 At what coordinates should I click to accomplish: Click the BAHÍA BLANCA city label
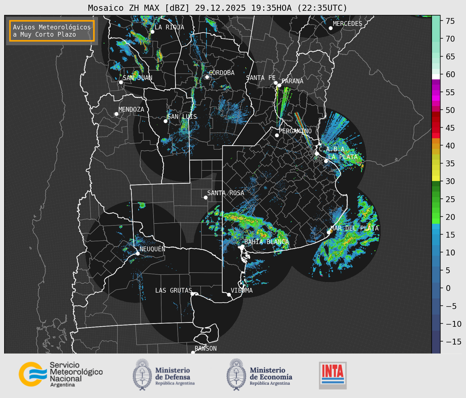pos(267,242)
